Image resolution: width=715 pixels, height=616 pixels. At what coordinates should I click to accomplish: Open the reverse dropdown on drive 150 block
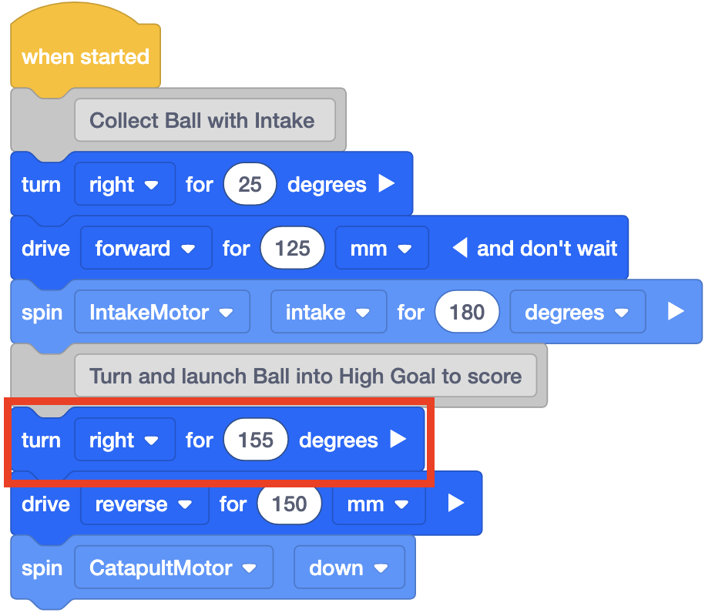click(x=144, y=504)
